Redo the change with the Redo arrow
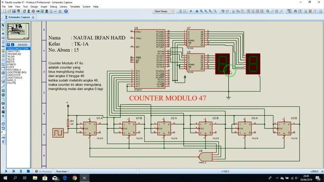 (227, 11)
